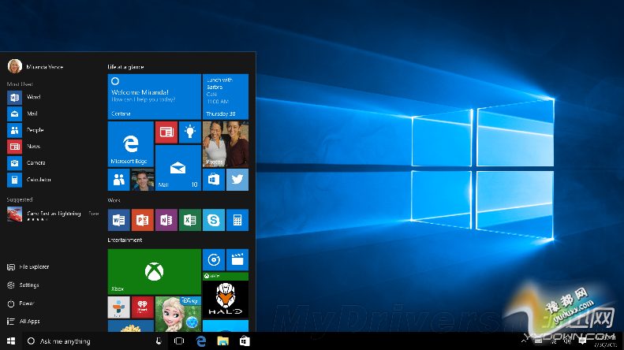
Task: Open the Store tile
Action: tap(214, 180)
